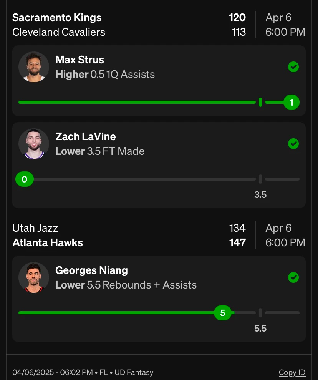Viewport: 318px width, 380px height.
Task: Click Zach LaVine player headshot
Action: coord(34,144)
